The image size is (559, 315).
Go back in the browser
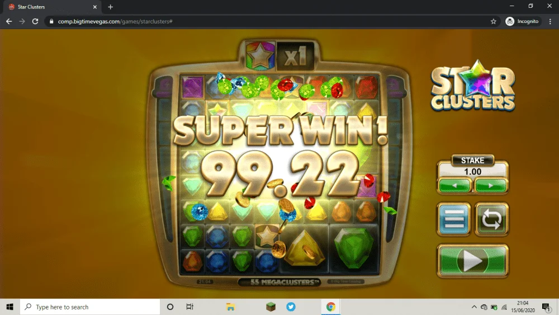click(x=9, y=21)
